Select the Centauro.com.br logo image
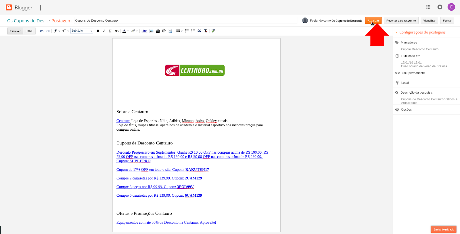The width and height of the screenshot is (460, 234). (195, 70)
